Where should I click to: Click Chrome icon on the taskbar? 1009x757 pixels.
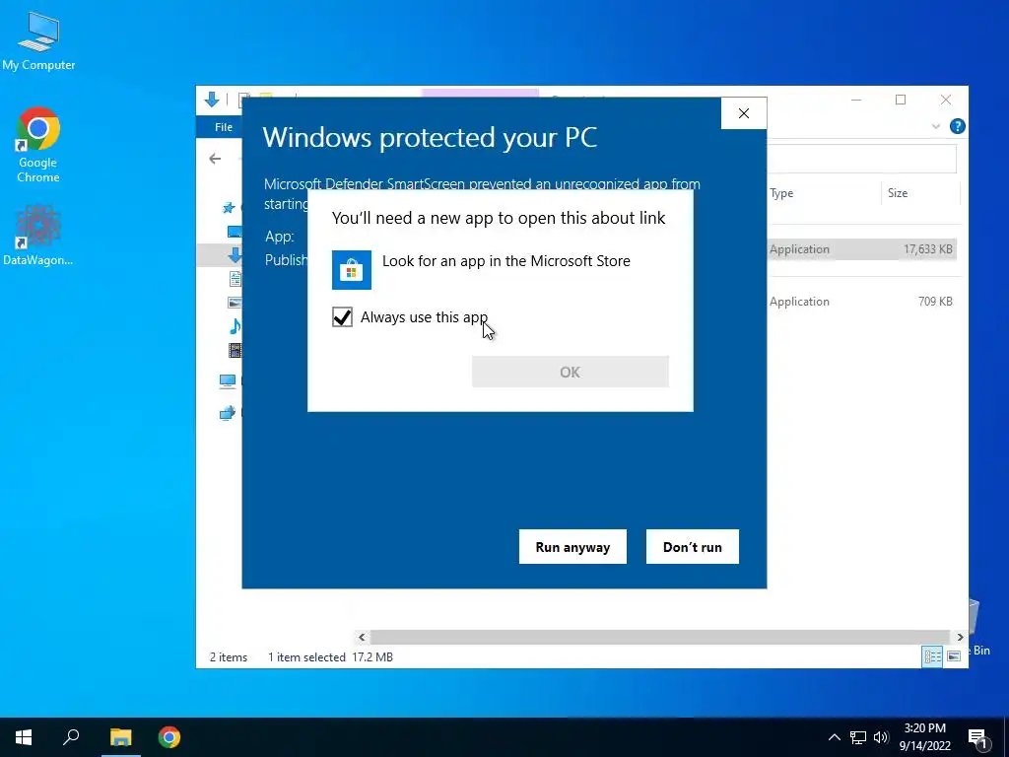coord(169,737)
